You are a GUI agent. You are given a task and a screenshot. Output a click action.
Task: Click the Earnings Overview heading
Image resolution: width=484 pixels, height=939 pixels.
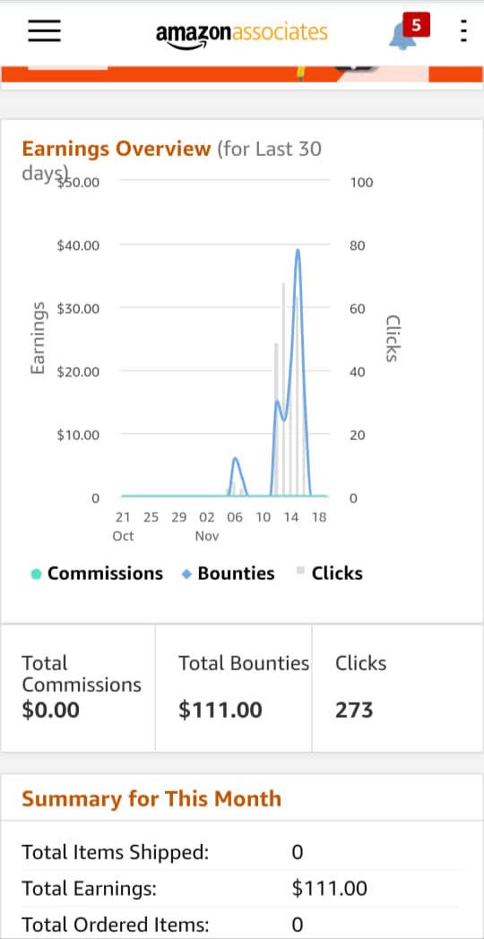click(117, 149)
